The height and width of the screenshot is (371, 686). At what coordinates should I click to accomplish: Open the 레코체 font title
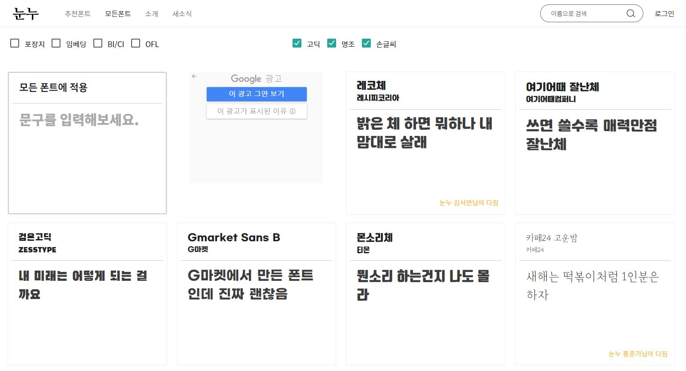pyautogui.click(x=371, y=85)
